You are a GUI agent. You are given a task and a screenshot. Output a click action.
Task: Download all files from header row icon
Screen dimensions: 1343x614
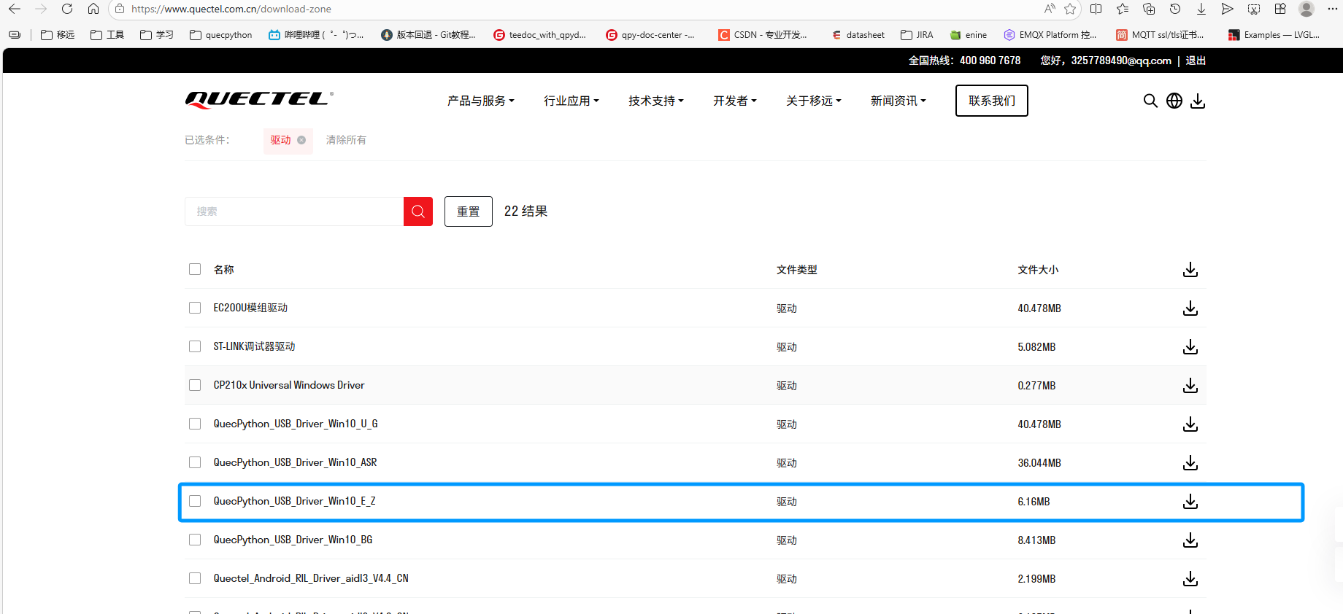tap(1190, 270)
